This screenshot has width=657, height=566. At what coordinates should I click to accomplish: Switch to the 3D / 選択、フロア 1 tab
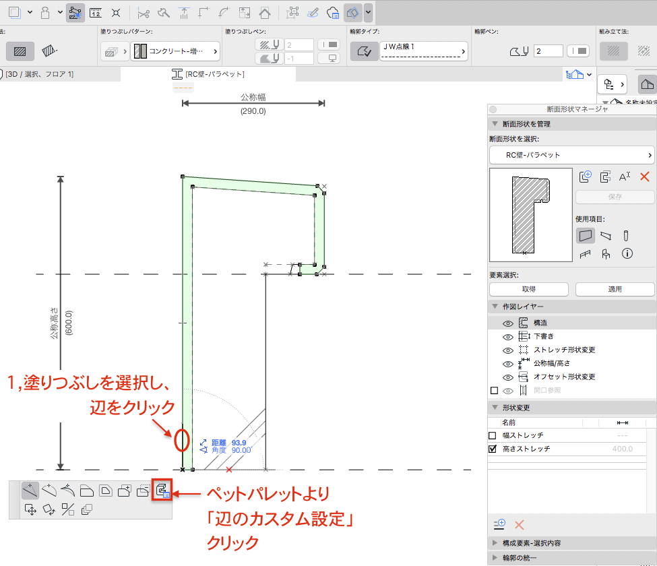pyautogui.click(x=39, y=74)
